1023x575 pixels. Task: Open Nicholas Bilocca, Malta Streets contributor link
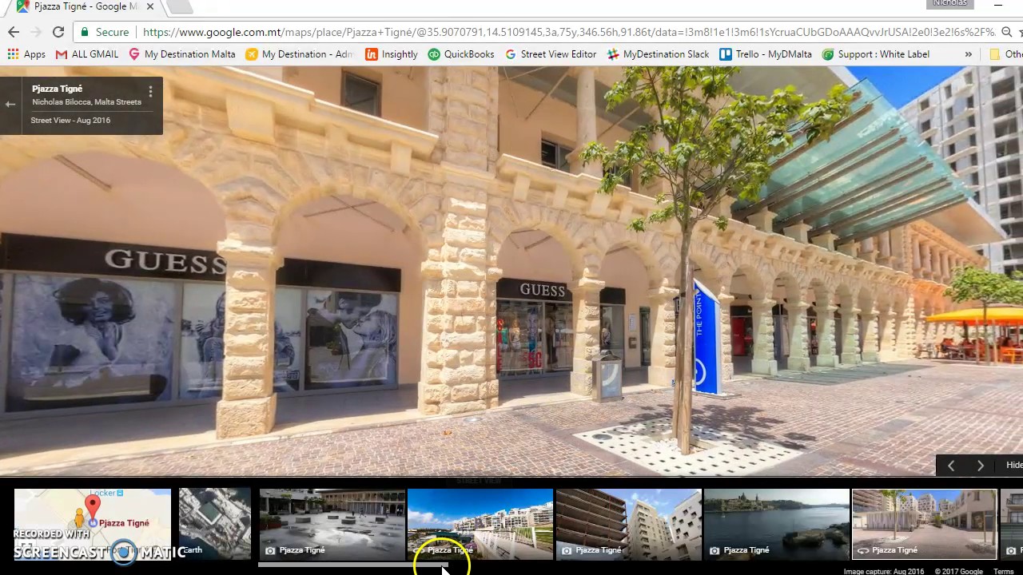[86, 102]
